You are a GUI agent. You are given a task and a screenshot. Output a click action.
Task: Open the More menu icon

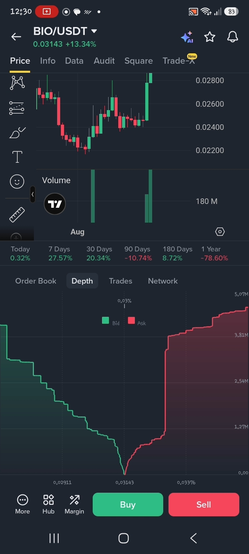(22, 504)
